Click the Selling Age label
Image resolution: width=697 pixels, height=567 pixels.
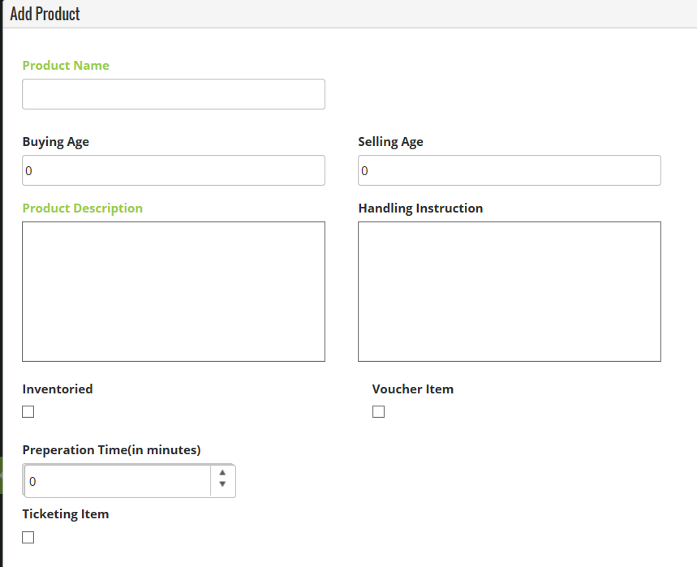click(390, 142)
